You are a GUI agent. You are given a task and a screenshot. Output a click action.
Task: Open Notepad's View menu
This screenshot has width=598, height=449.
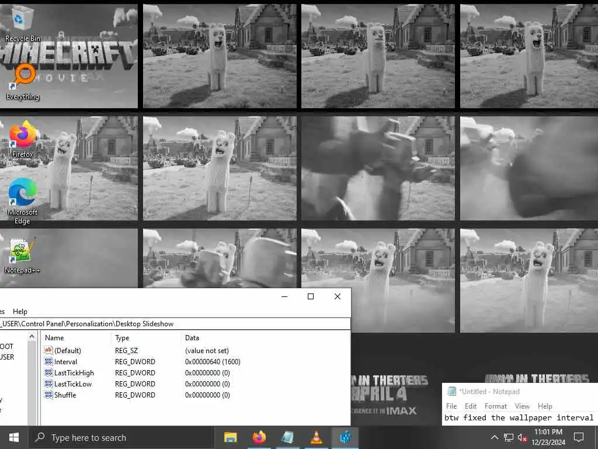522,406
